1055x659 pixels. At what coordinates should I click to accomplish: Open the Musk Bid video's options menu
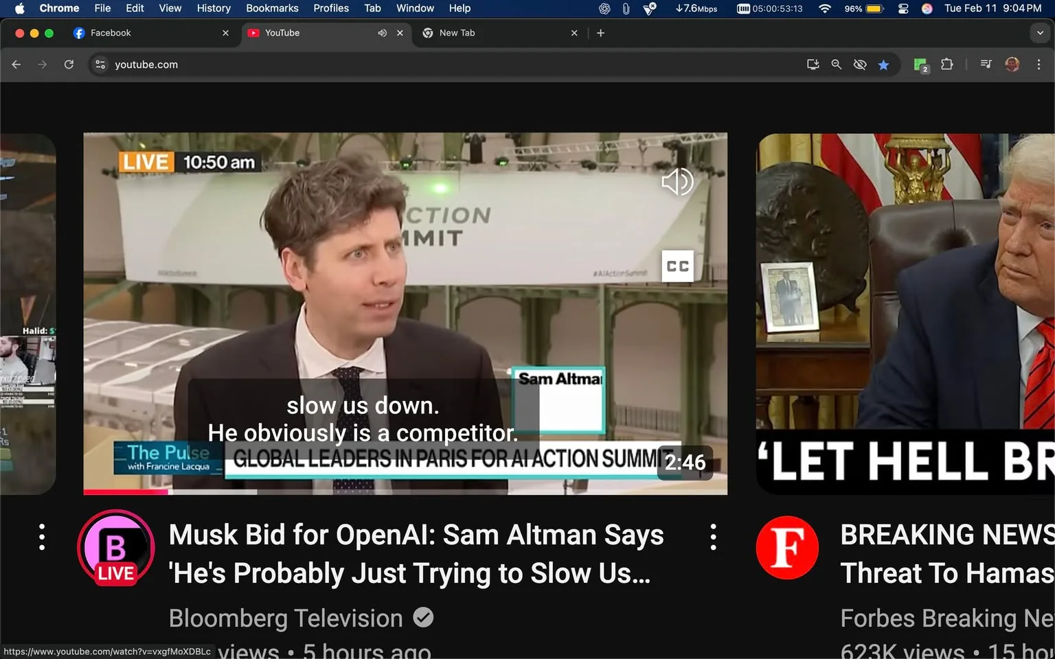pyautogui.click(x=713, y=536)
